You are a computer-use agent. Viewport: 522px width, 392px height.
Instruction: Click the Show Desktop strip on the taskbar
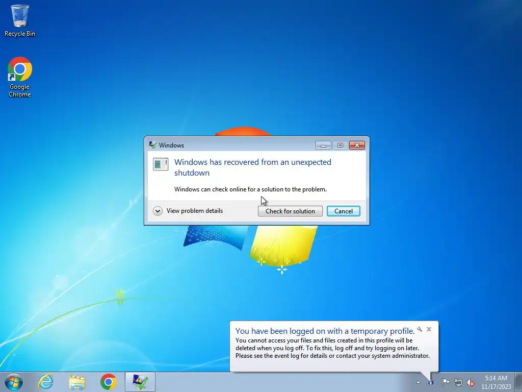point(518,382)
